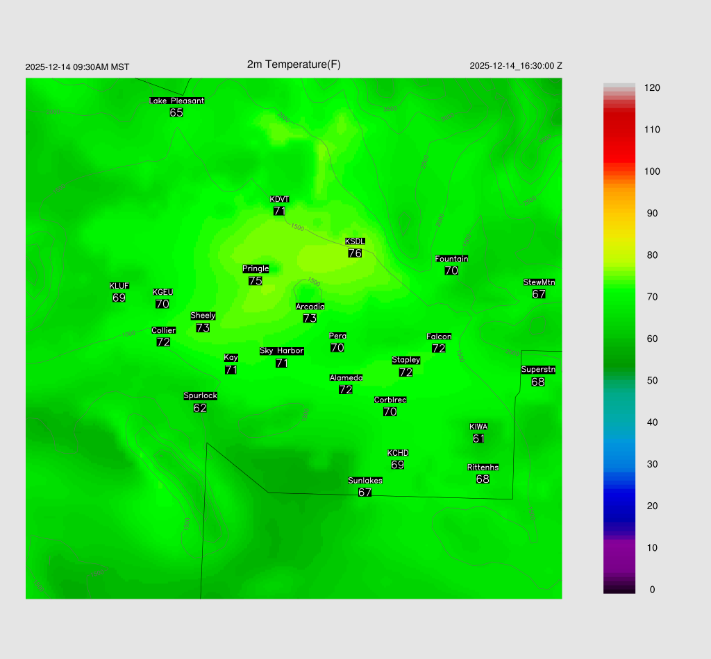Click the 62 degree reading under Spurlock

200,408
